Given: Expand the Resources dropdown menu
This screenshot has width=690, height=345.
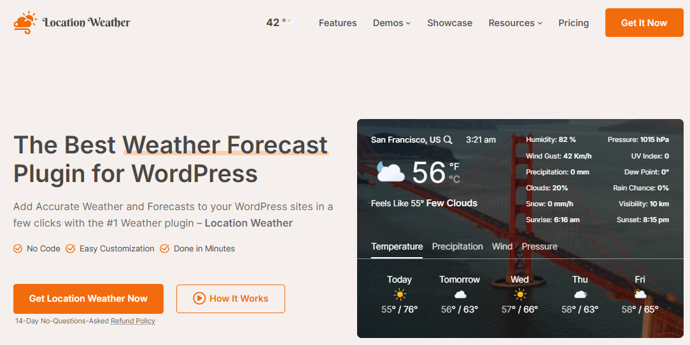Looking at the screenshot, I should point(516,23).
